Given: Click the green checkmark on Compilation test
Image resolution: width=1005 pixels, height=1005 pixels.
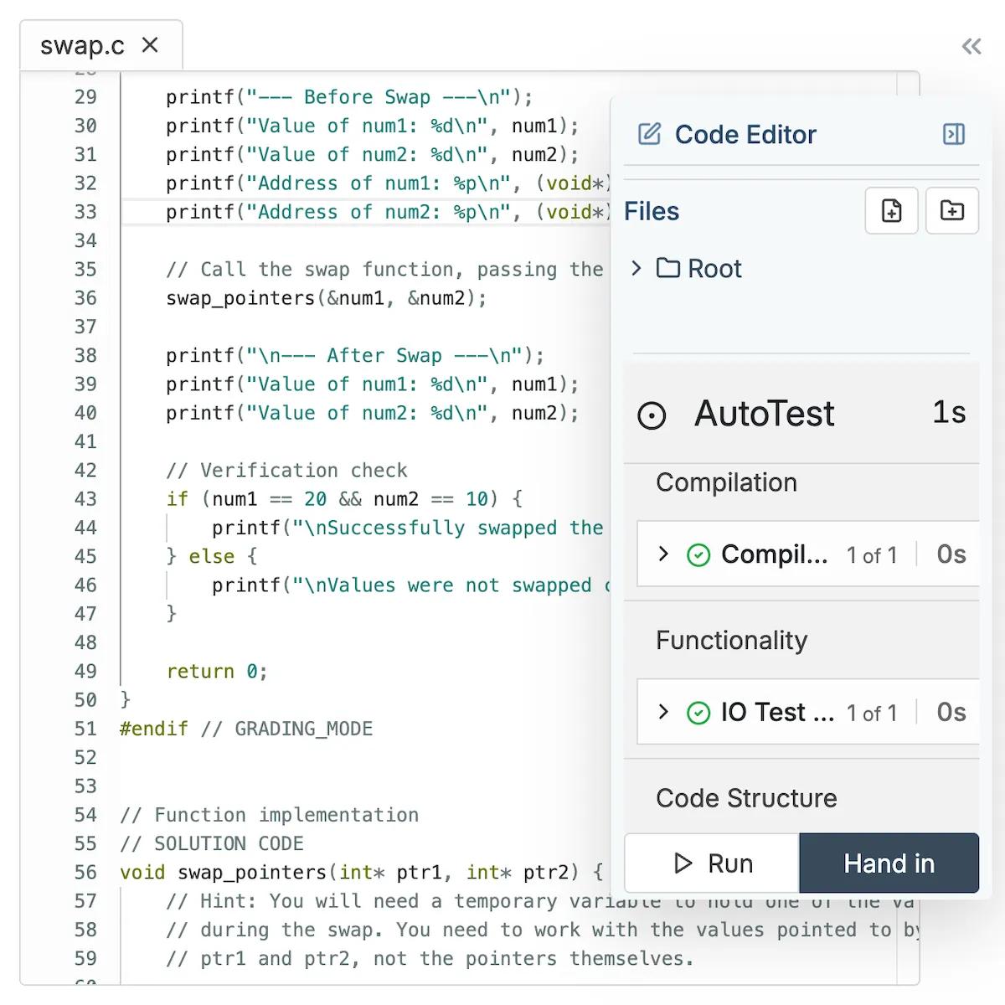Looking at the screenshot, I should click(x=698, y=554).
